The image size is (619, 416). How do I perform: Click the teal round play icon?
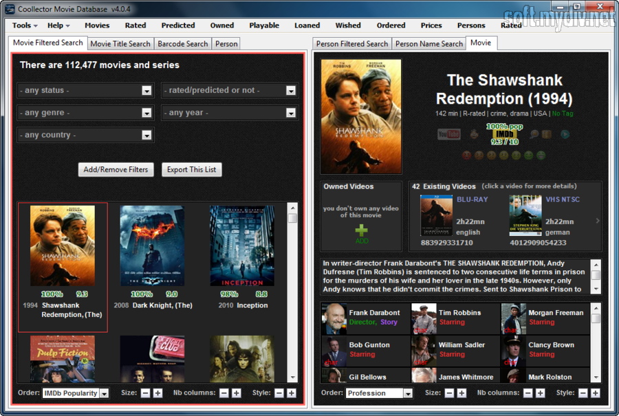coord(565,134)
